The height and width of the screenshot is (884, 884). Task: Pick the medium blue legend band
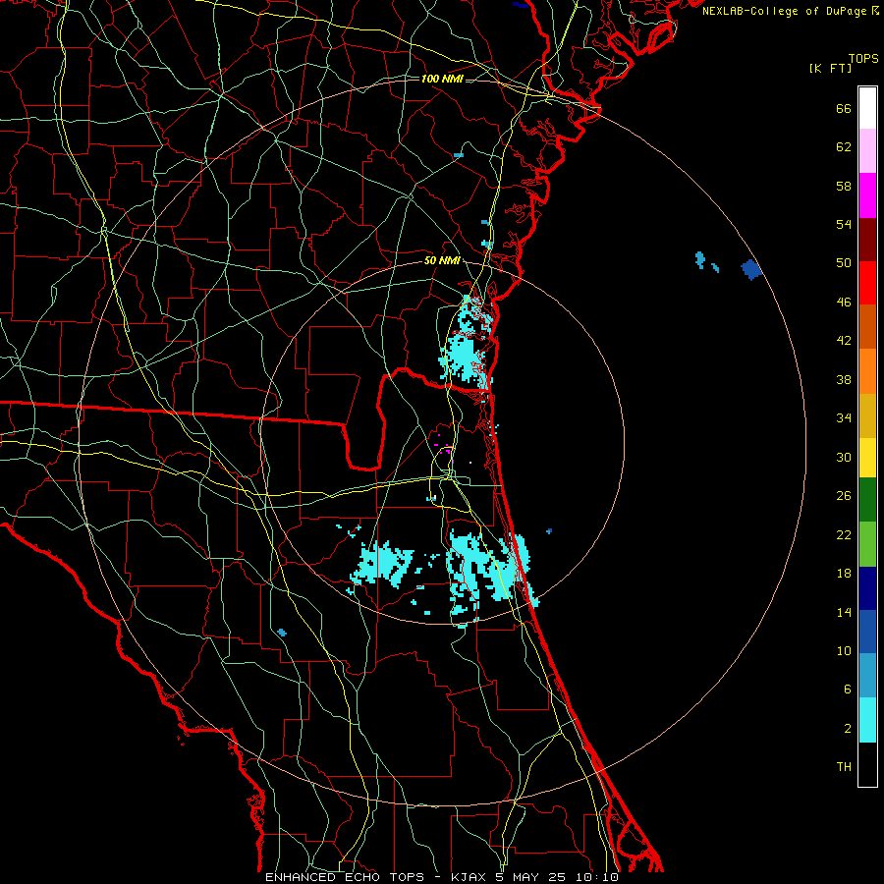pos(867,632)
